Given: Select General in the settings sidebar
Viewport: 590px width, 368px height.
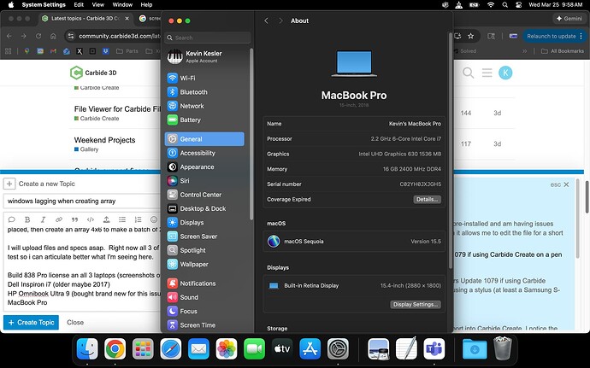Looking at the screenshot, I should coord(204,138).
